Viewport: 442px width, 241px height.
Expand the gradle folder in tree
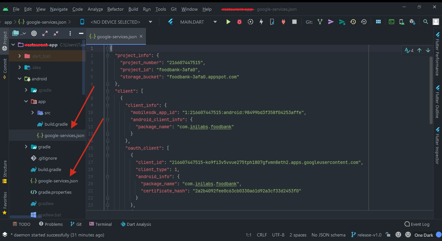26,147
